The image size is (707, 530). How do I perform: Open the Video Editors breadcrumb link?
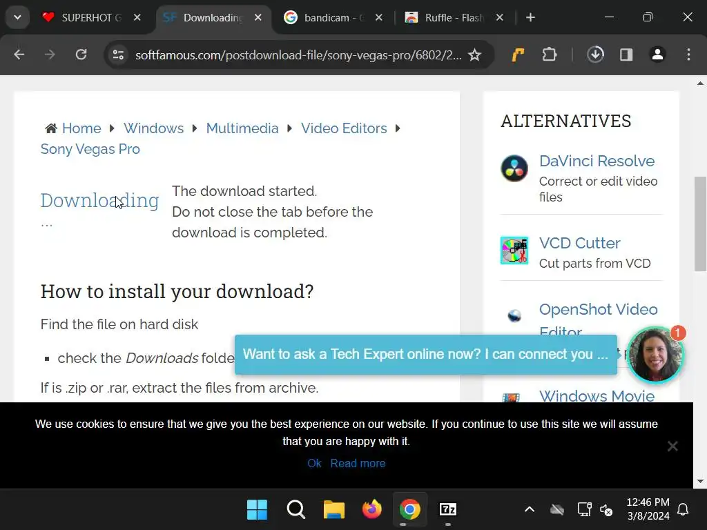[344, 128]
